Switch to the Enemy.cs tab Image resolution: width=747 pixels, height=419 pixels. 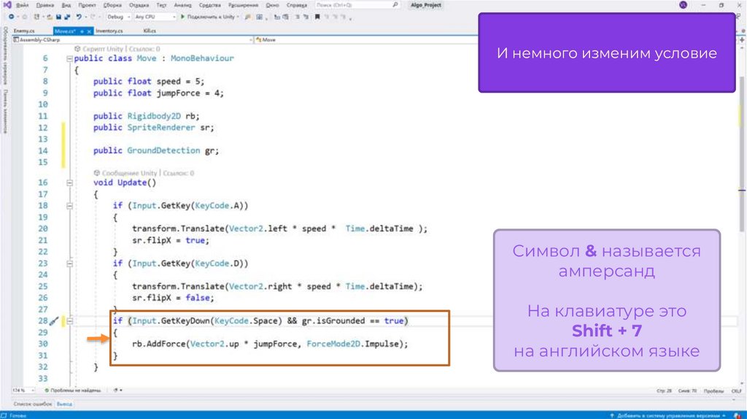pos(24,31)
